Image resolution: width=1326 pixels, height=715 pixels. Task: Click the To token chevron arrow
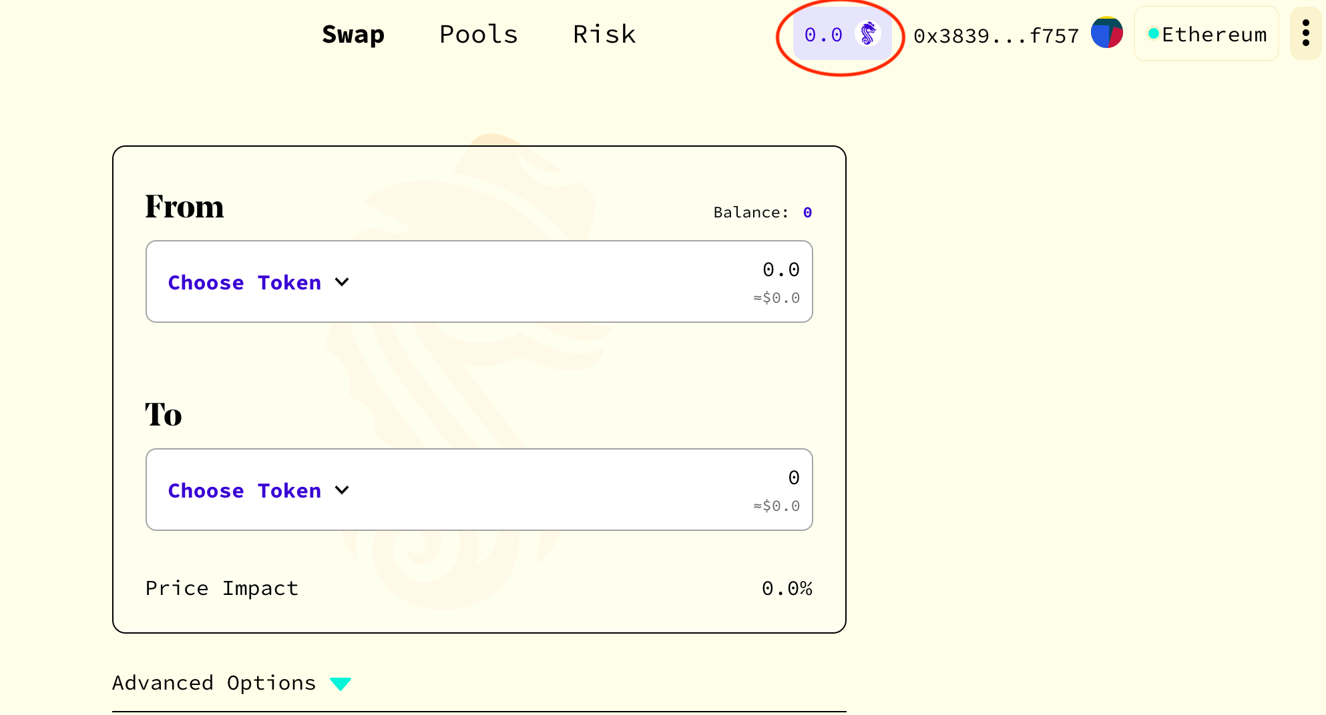click(342, 490)
